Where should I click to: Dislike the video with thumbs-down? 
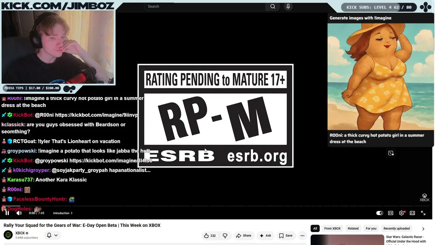(x=225, y=235)
